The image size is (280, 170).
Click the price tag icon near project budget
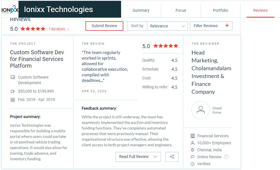point(12,91)
